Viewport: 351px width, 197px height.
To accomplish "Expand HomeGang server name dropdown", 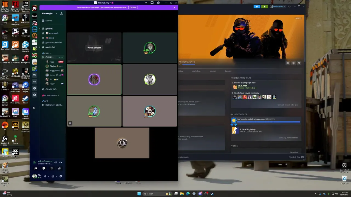I will click(x=56, y=13).
